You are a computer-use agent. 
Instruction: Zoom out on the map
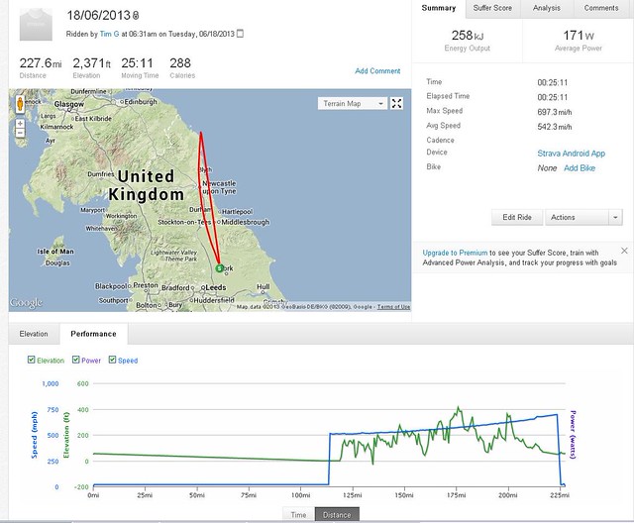[18, 136]
